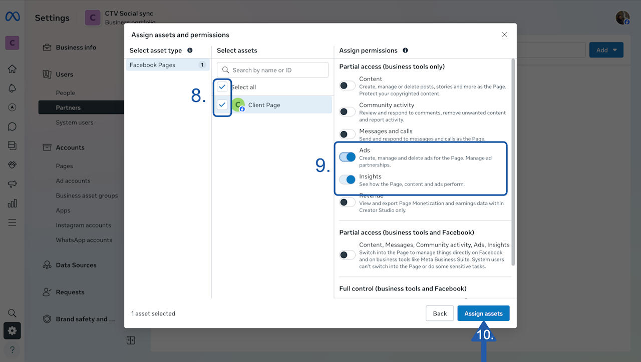The image size is (641, 362).
Task: Open Apps under Accounts
Action: tap(63, 210)
